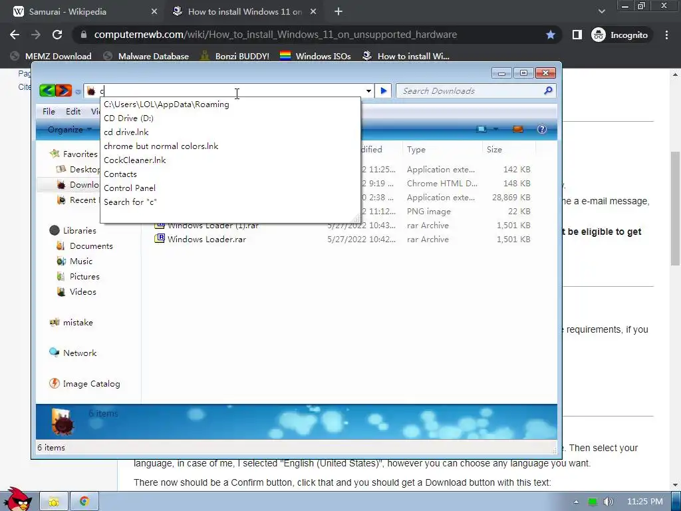Image resolution: width=681 pixels, height=511 pixels.
Task: Select Favorites in navigation pane
Action: (x=74, y=154)
